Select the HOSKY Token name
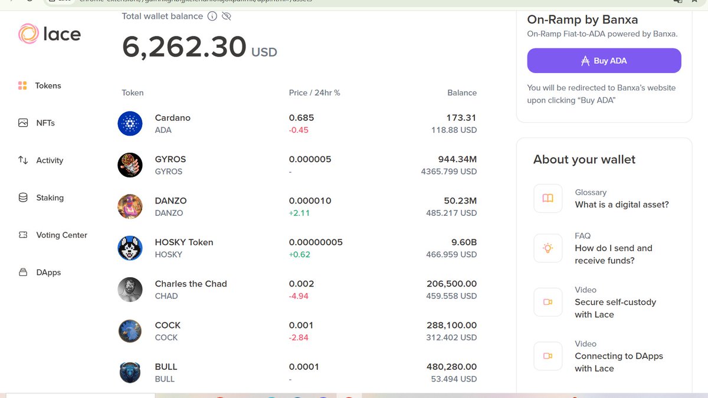The height and width of the screenshot is (398, 708). pos(184,242)
